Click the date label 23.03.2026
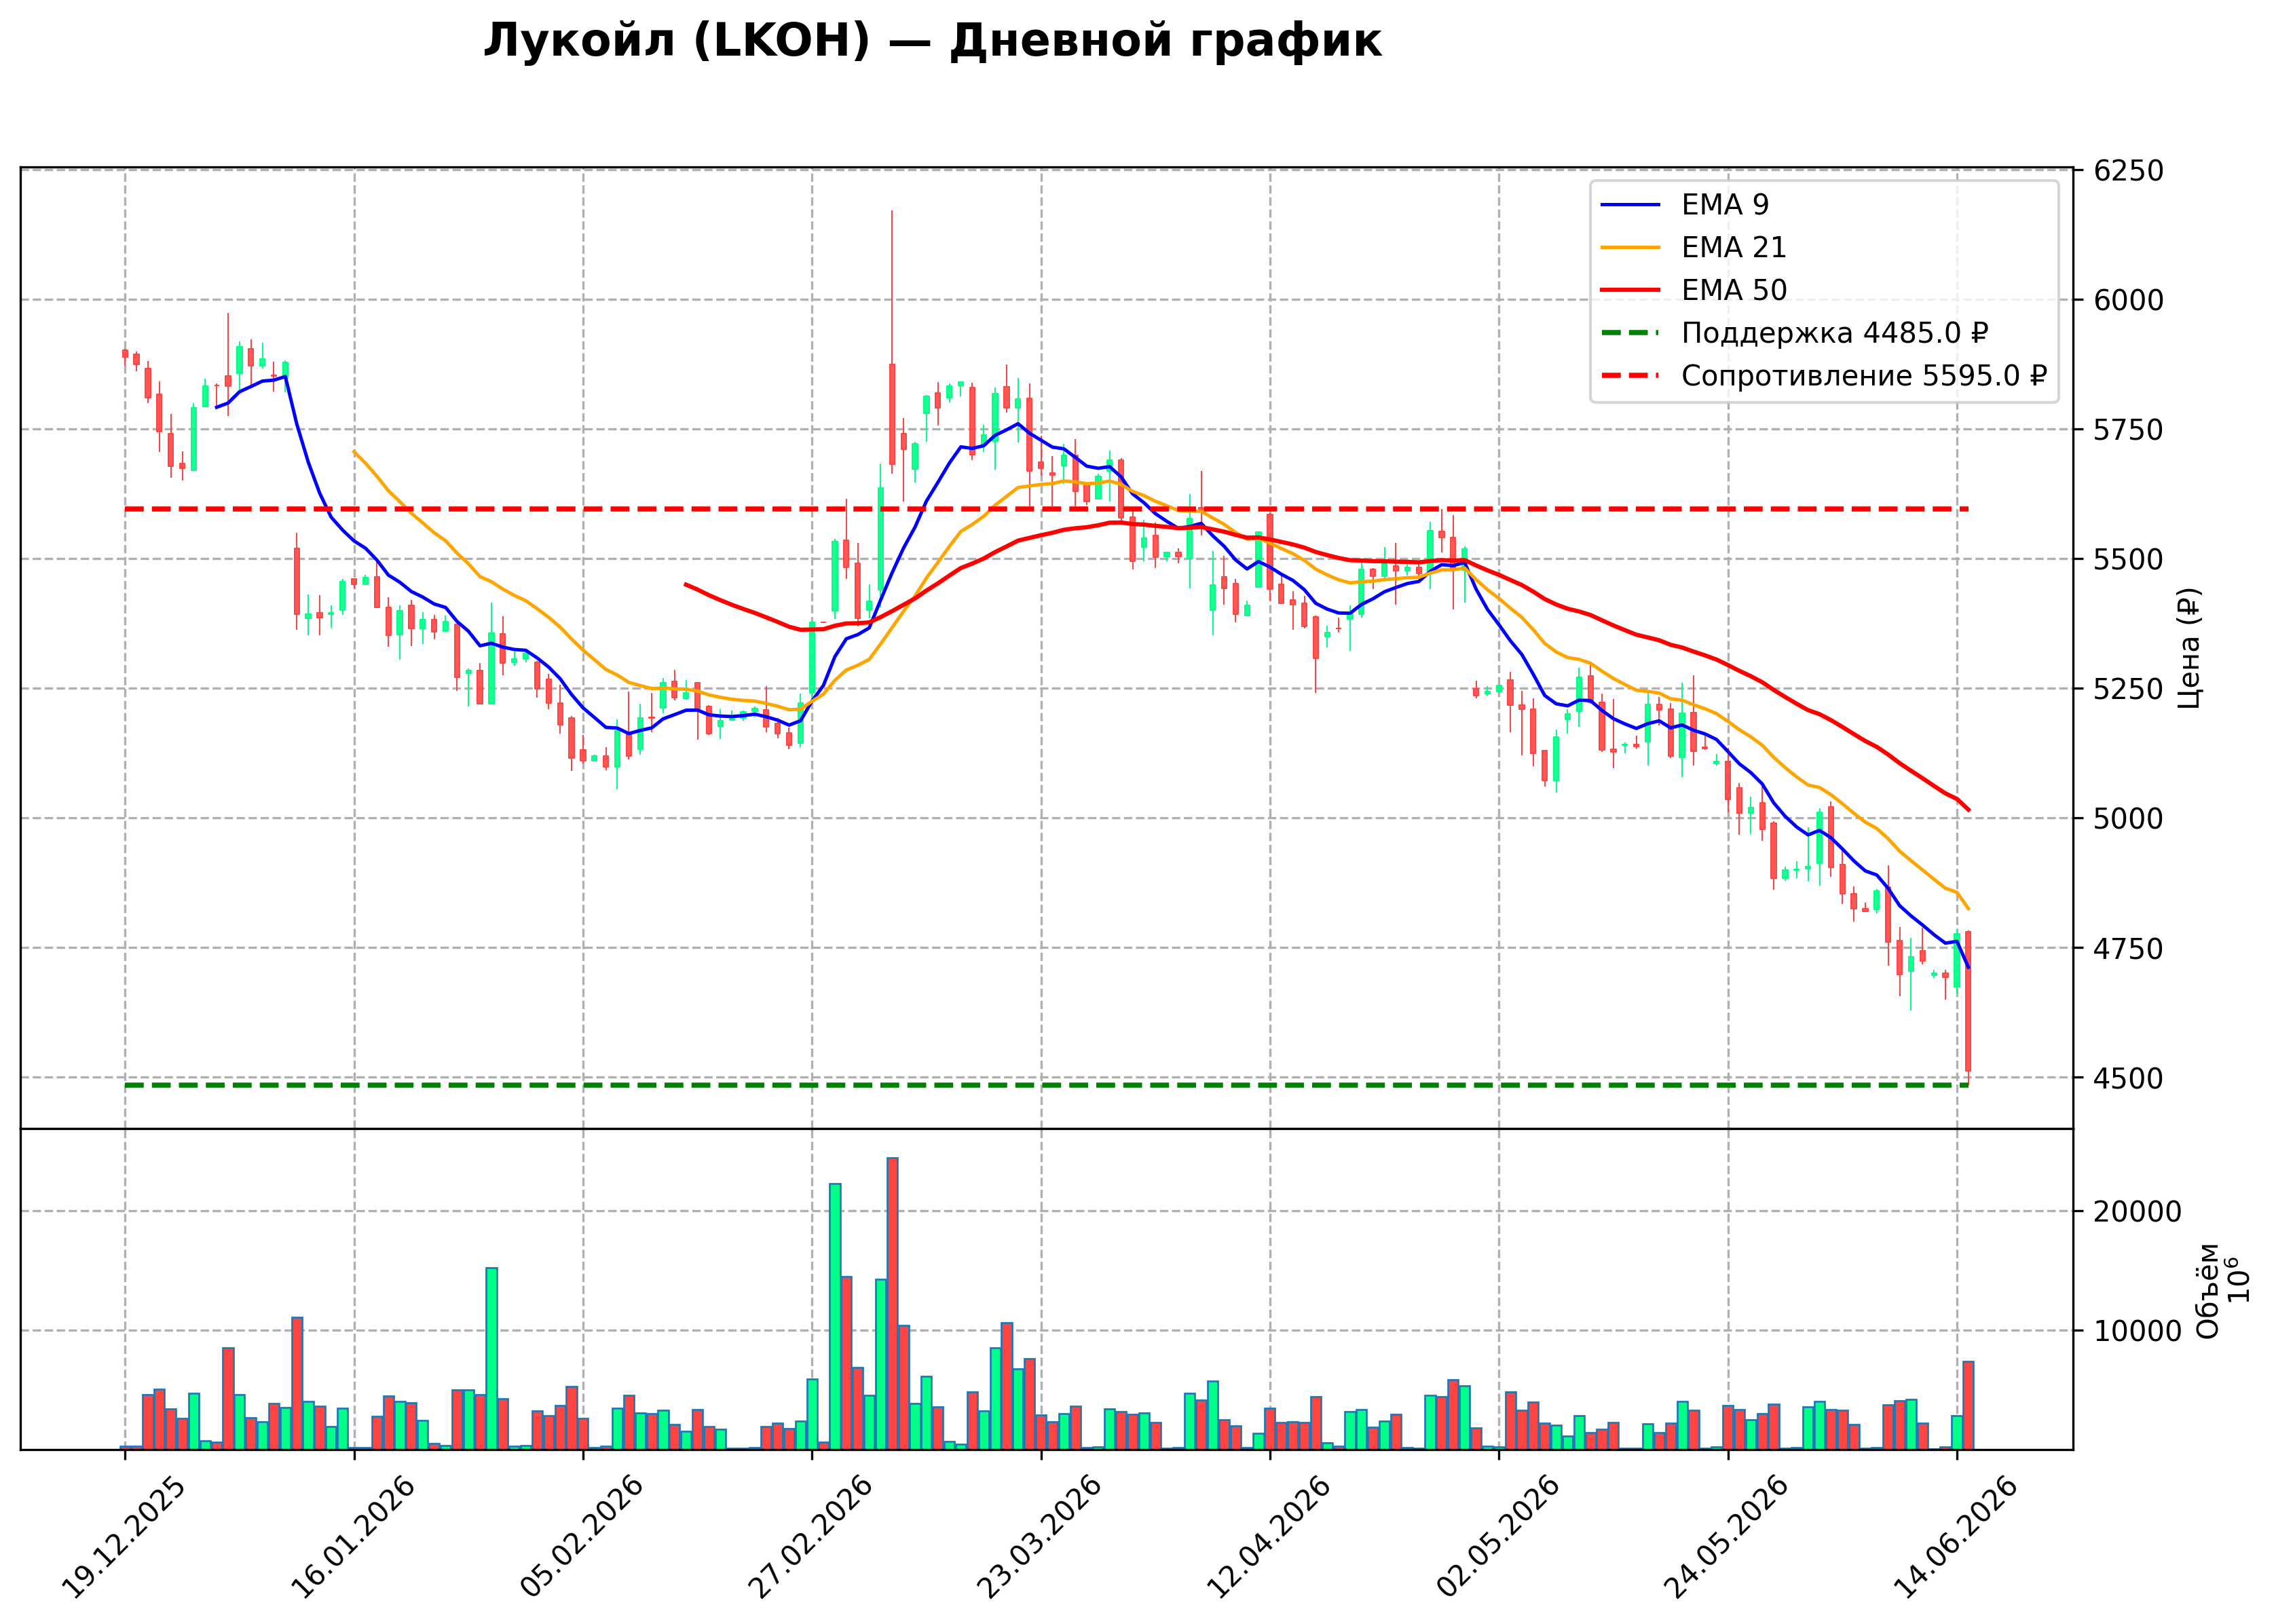This screenshot has width=2276, height=1624. pos(1039,1538)
